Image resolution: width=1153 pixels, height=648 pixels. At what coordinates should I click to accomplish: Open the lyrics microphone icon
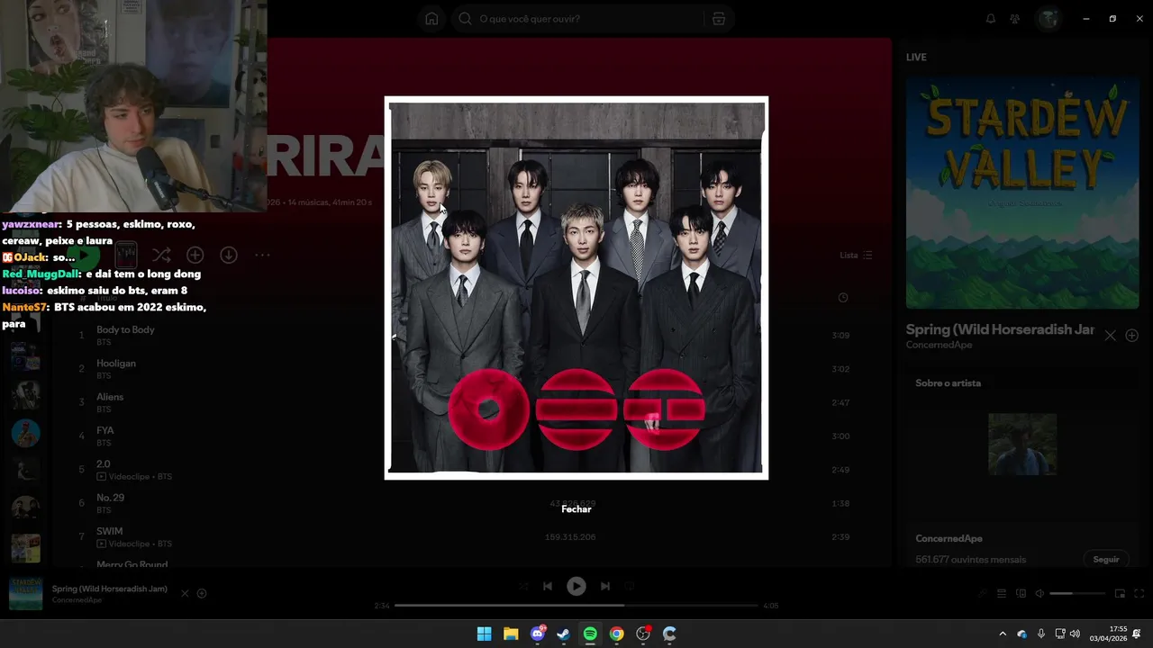coord(983,594)
